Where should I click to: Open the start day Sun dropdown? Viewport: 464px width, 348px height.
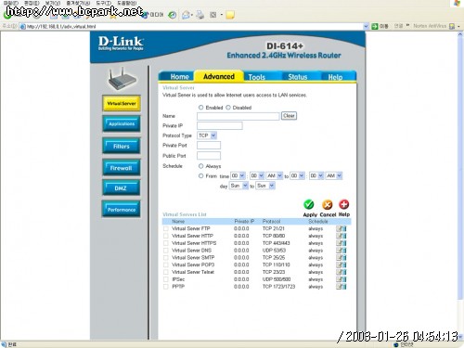[x=238, y=186]
